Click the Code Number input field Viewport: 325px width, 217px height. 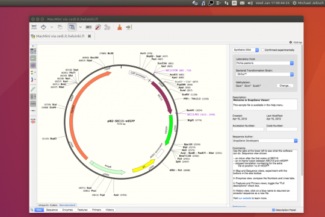(282, 129)
